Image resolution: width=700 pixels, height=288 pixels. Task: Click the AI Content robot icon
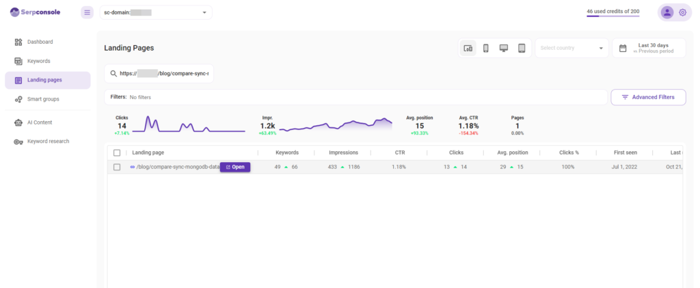pos(18,122)
